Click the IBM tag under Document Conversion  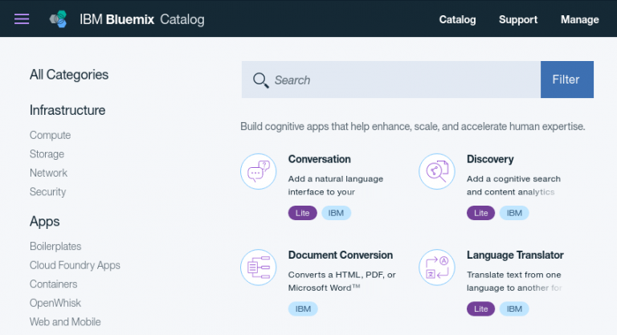pyautogui.click(x=303, y=309)
